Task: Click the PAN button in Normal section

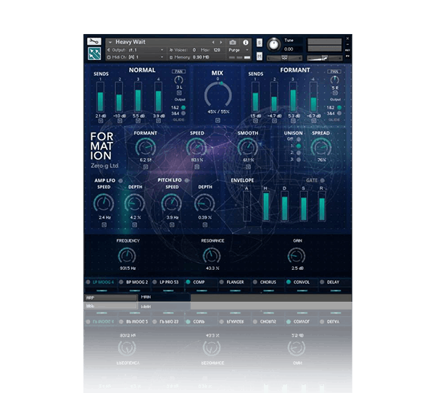Action: pyautogui.click(x=178, y=72)
